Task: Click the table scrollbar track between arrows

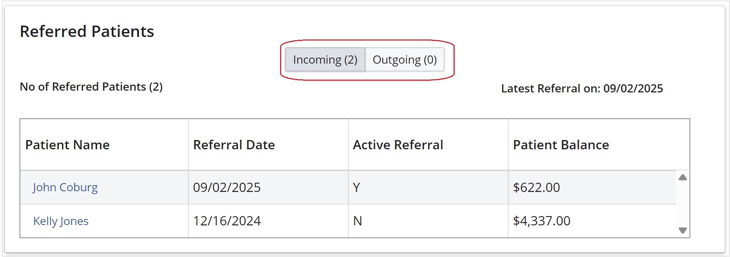Action: pos(682,204)
